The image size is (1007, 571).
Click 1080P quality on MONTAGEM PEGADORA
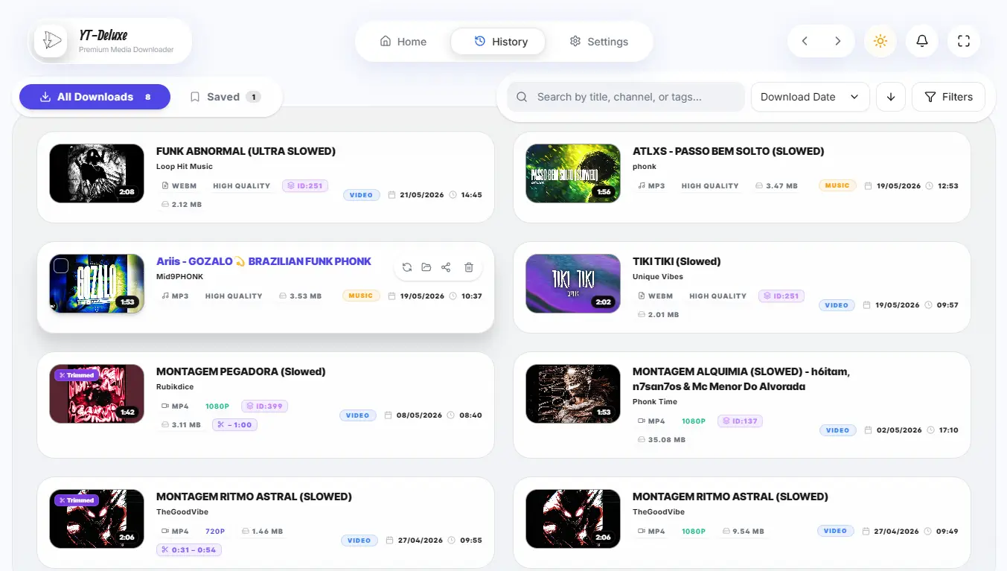pos(217,406)
